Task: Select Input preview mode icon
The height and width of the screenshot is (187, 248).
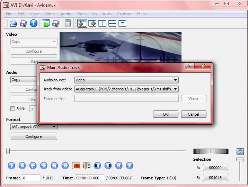Action: tap(82, 24)
